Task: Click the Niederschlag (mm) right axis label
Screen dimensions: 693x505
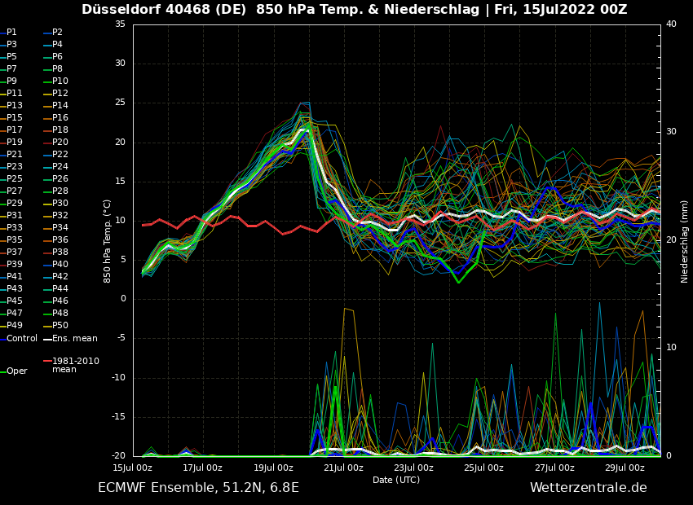Action: [x=685, y=241]
